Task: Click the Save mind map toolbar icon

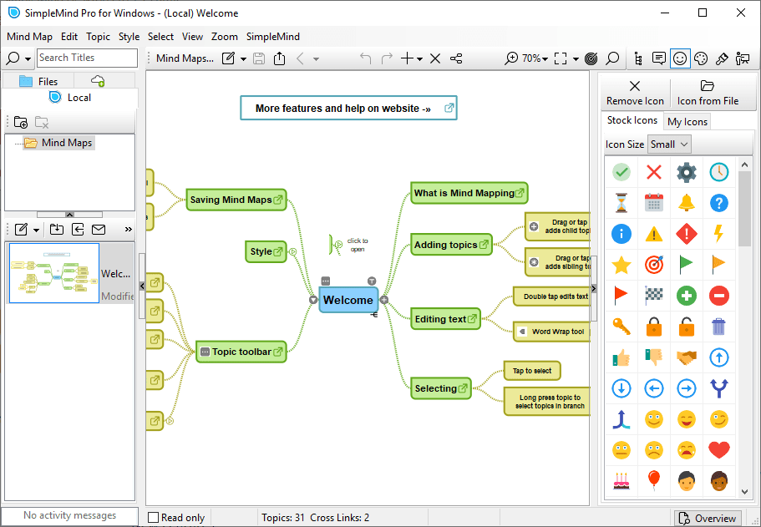Action: click(x=259, y=58)
